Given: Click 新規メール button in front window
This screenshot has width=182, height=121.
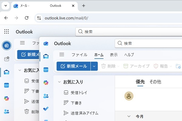Looking at the screenshot, I should pyautogui.click(x=74, y=66).
